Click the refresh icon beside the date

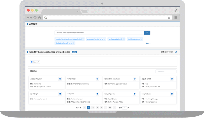tap(175, 52)
